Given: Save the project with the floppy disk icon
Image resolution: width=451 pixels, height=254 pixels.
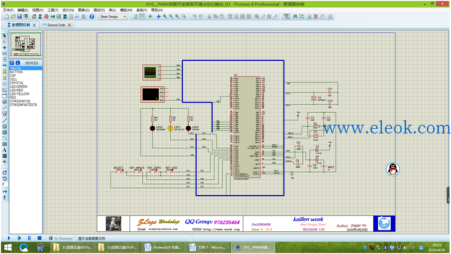Looking at the screenshot, I should point(19,17).
